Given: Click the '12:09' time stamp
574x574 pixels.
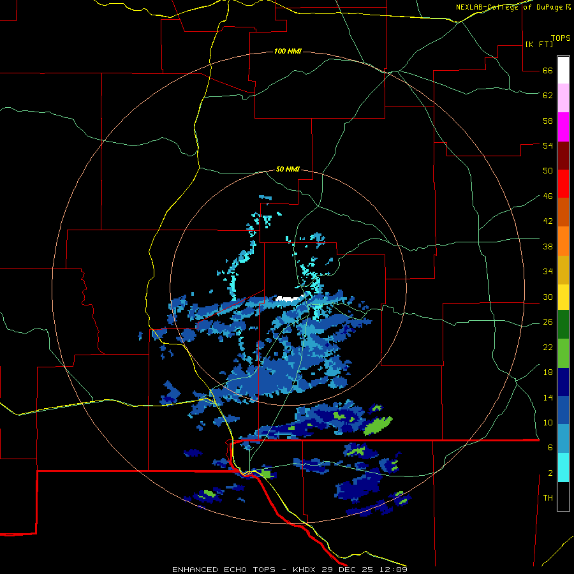Looking at the screenshot, I should [x=394, y=570].
